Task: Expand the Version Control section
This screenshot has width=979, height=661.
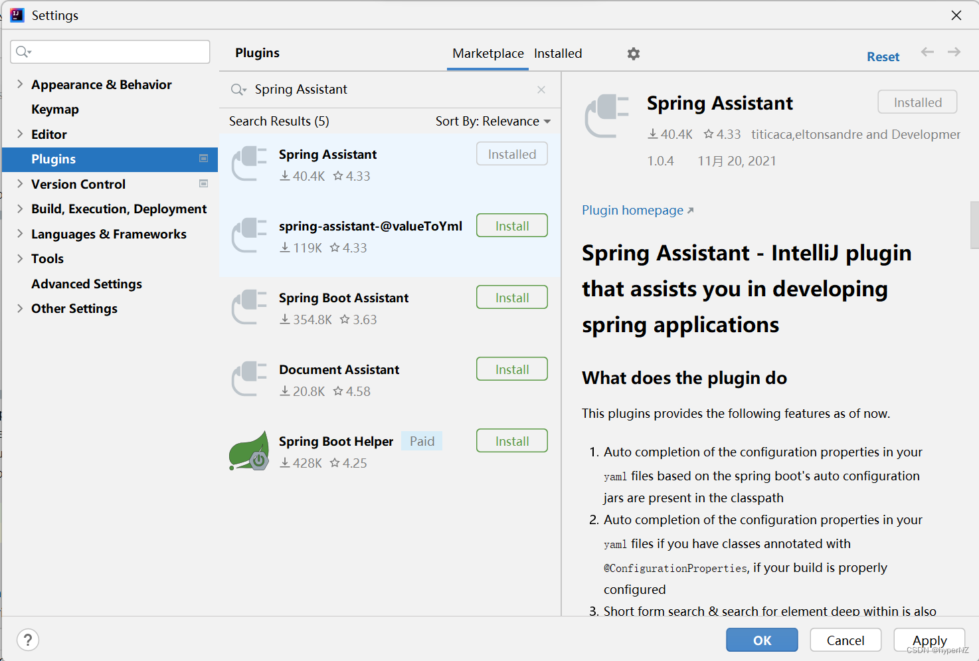Action: pos(20,183)
